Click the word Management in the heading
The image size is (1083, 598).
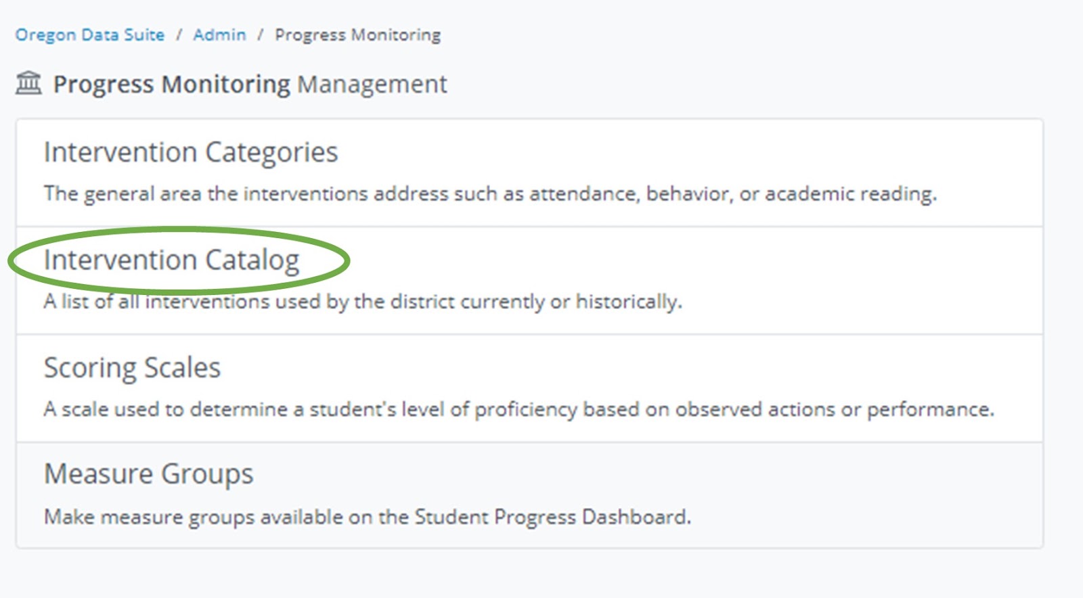pos(372,84)
